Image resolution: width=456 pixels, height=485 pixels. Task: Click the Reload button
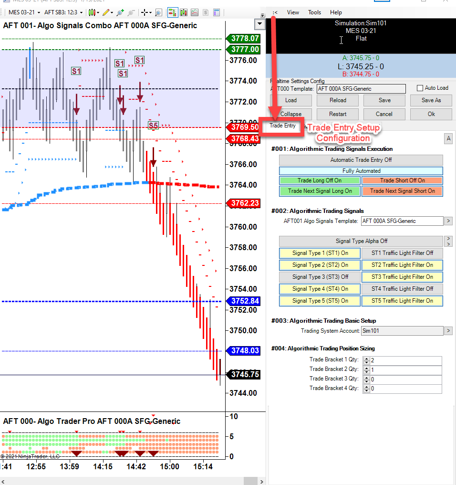click(x=338, y=100)
